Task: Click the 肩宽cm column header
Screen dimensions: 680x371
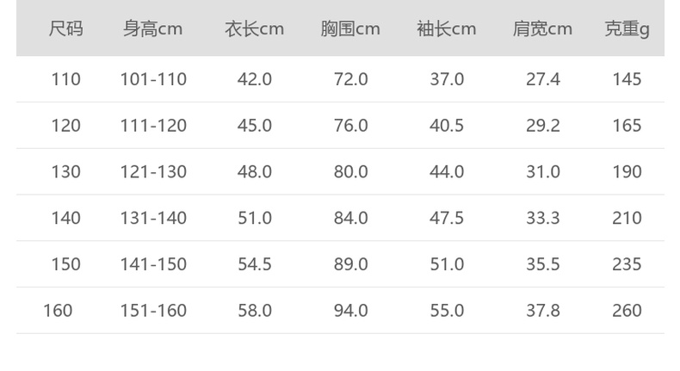Action: (x=542, y=29)
